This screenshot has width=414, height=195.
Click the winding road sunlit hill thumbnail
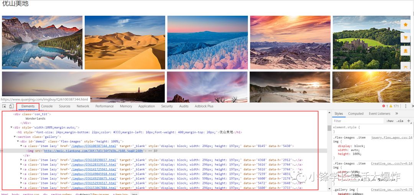click(x=371, y=87)
